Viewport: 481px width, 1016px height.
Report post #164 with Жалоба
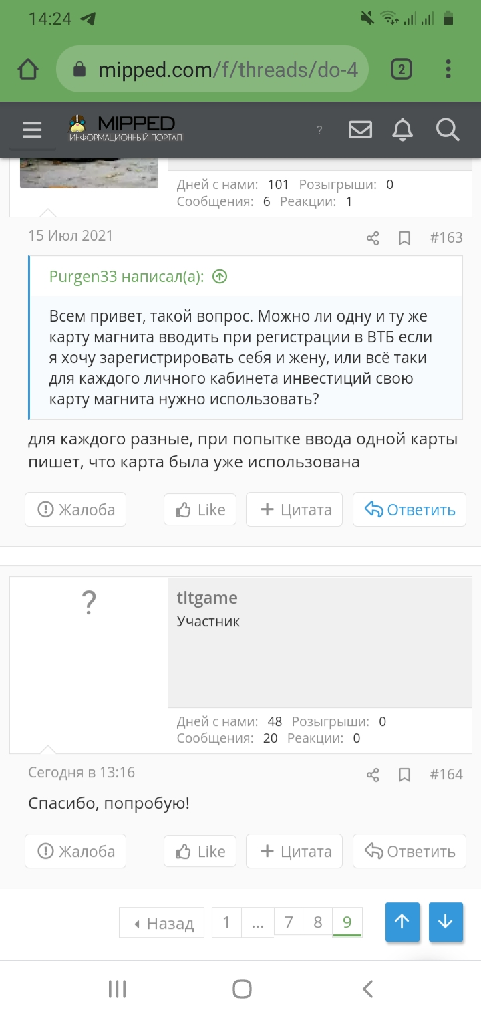tap(75, 851)
